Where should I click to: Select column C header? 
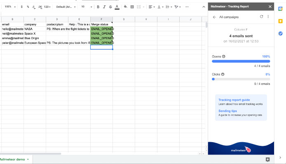[35, 19]
